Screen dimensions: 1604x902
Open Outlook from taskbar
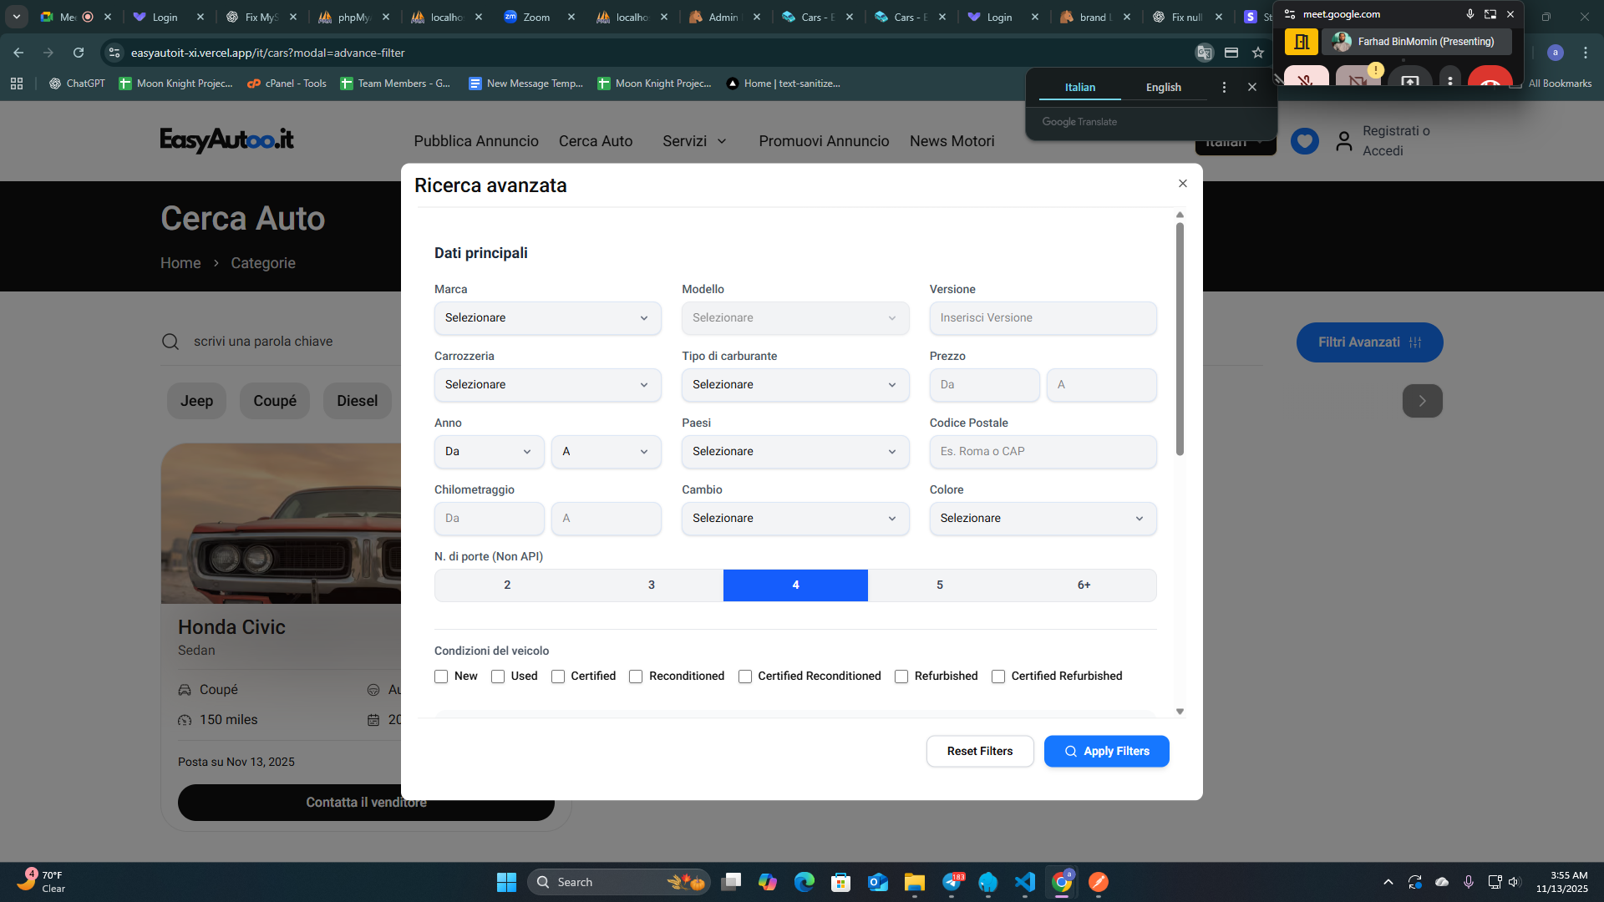coord(877,882)
